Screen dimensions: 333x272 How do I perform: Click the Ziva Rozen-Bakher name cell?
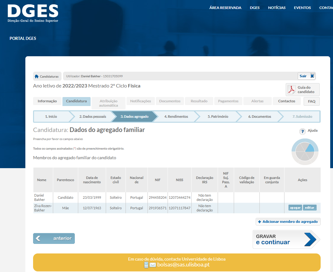click(43, 208)
